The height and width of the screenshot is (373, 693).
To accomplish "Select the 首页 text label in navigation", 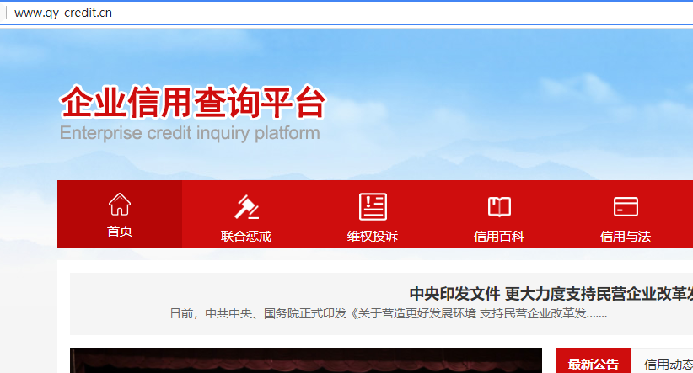I will click(120, 232).
